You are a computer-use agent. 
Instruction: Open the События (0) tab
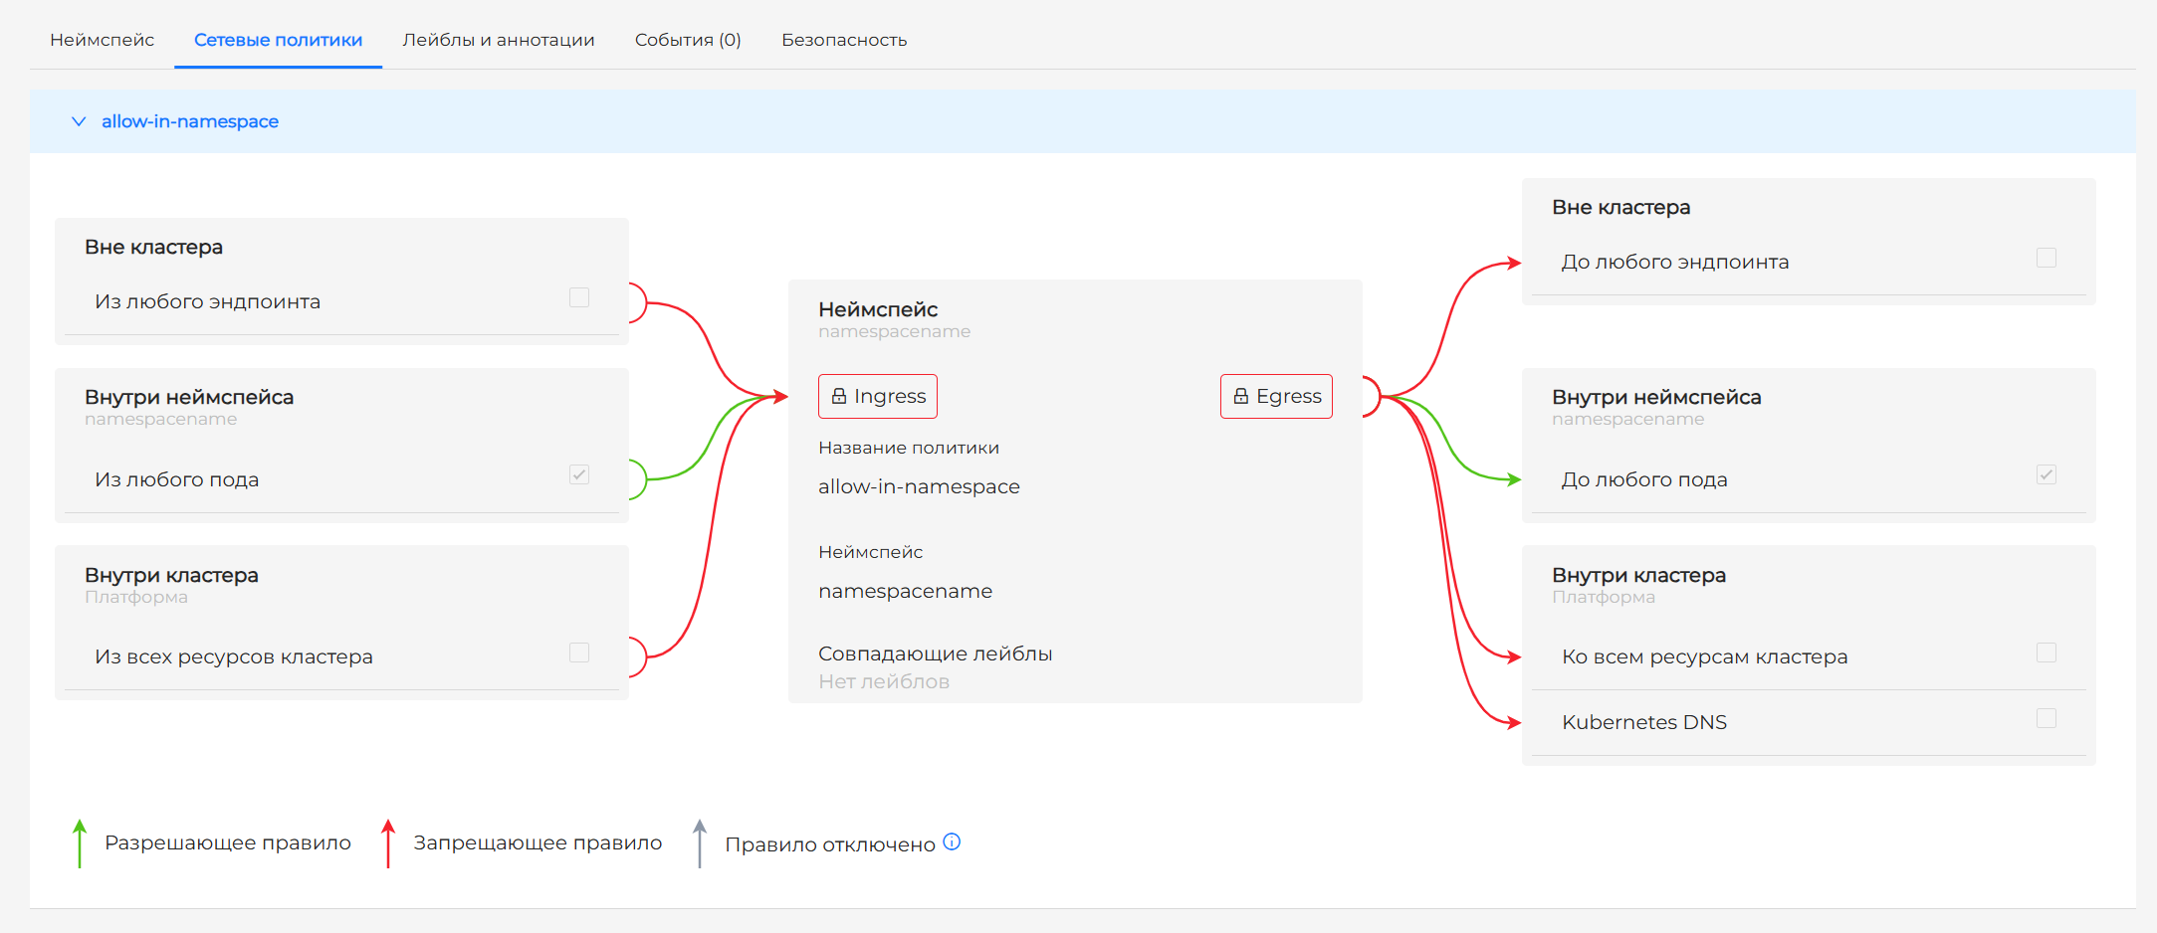point(688,40)
